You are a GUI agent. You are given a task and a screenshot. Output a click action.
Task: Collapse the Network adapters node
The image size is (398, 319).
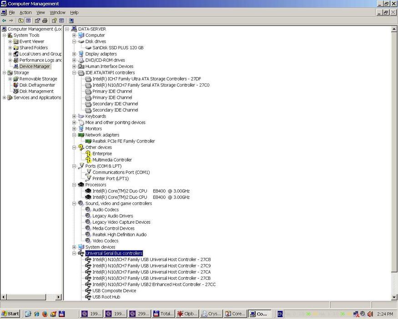pos(74,135)
